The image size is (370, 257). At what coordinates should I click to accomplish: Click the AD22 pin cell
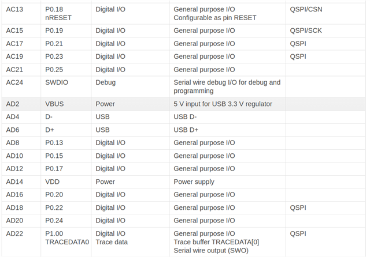(15, 233)
